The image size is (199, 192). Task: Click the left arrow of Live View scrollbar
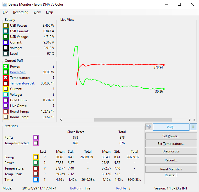(61, 120)
